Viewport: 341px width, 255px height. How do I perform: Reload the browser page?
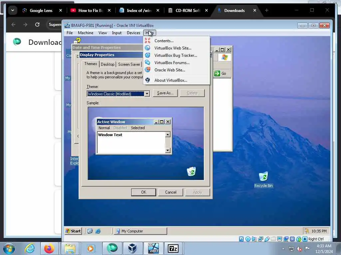pyautogui.click(x=37, y=25)
